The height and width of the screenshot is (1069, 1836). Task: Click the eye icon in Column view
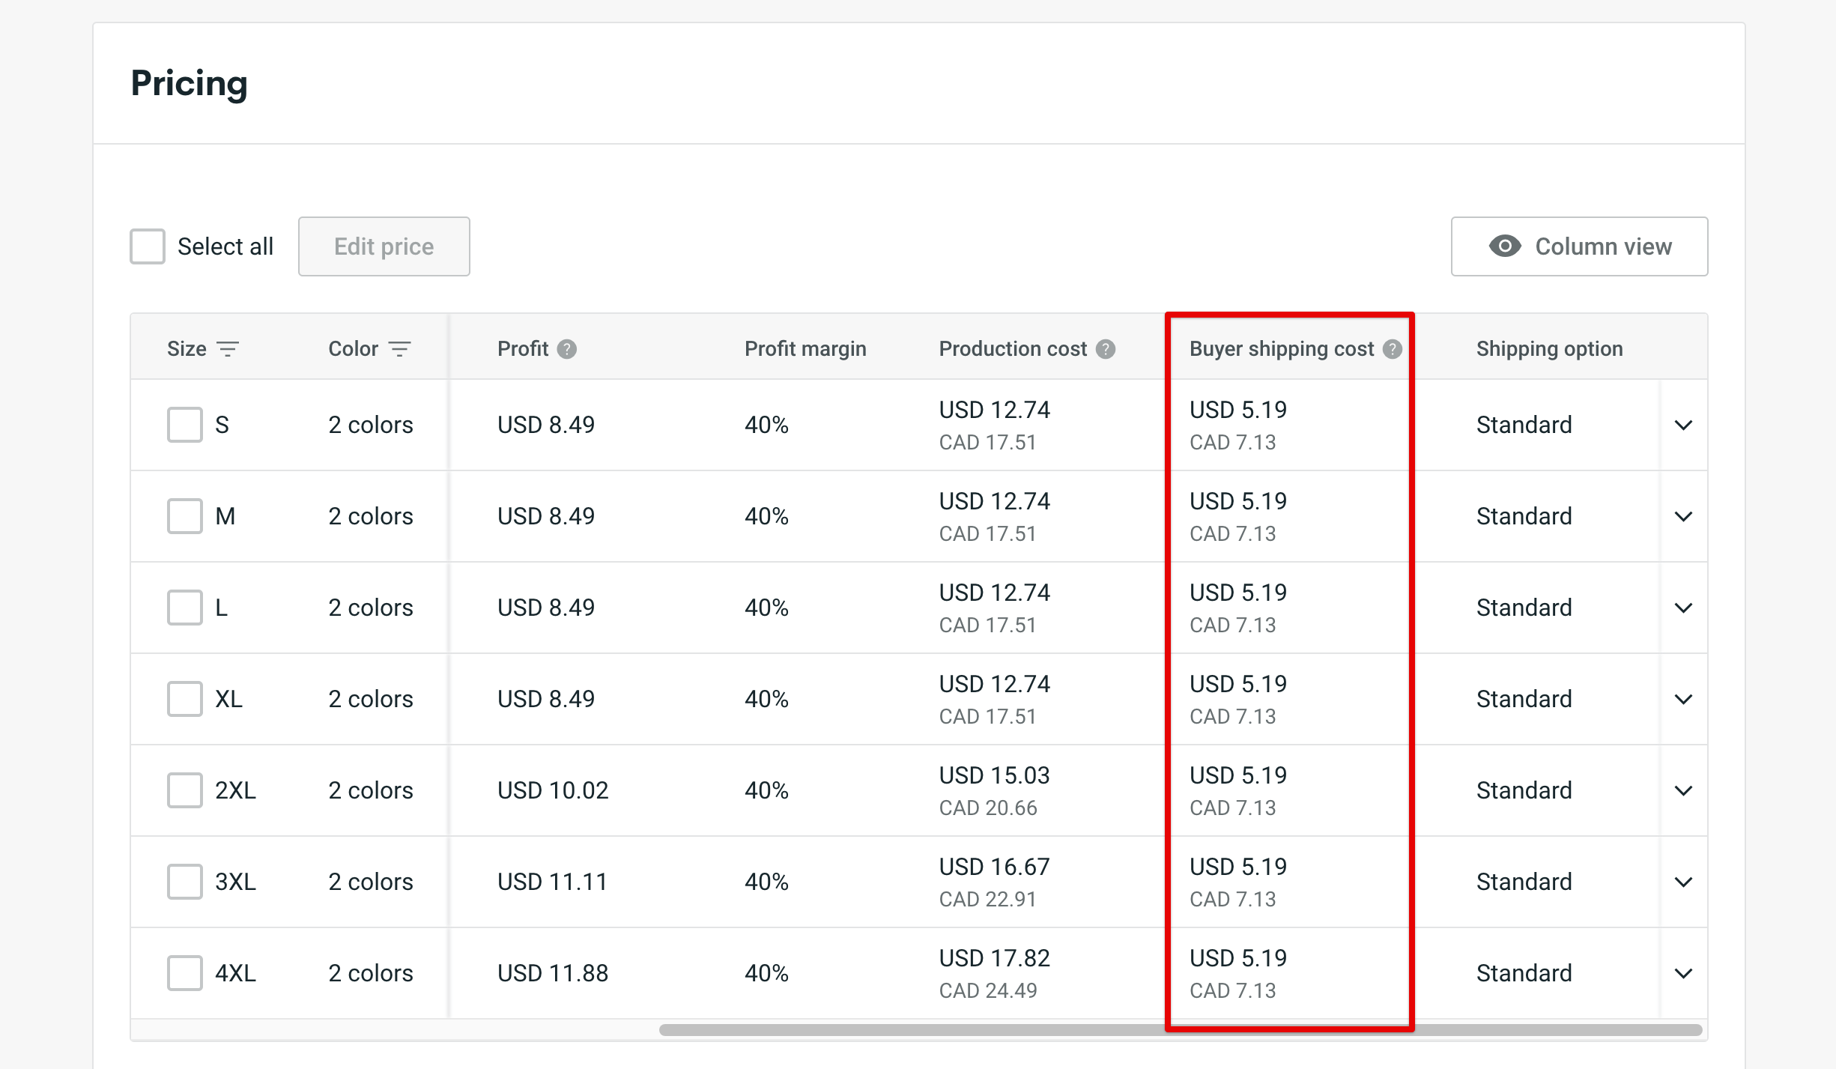[1505, 246]
